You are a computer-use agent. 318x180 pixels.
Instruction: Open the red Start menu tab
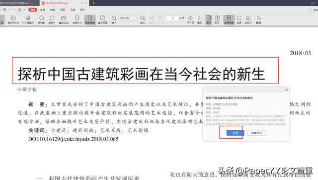(33, 10)
